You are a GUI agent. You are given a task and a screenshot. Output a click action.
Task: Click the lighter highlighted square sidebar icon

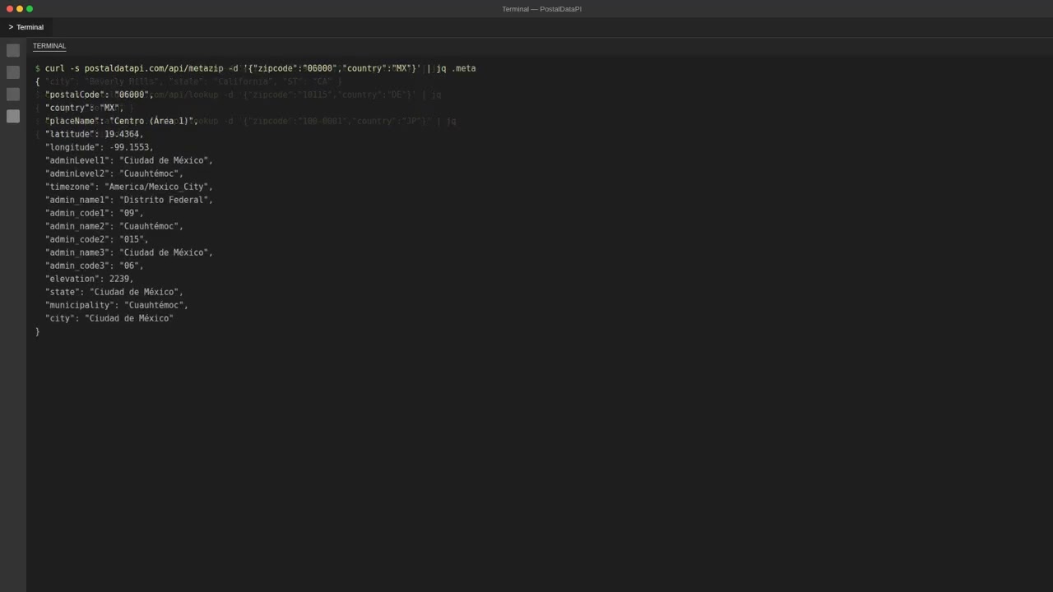tap(13, 116)
